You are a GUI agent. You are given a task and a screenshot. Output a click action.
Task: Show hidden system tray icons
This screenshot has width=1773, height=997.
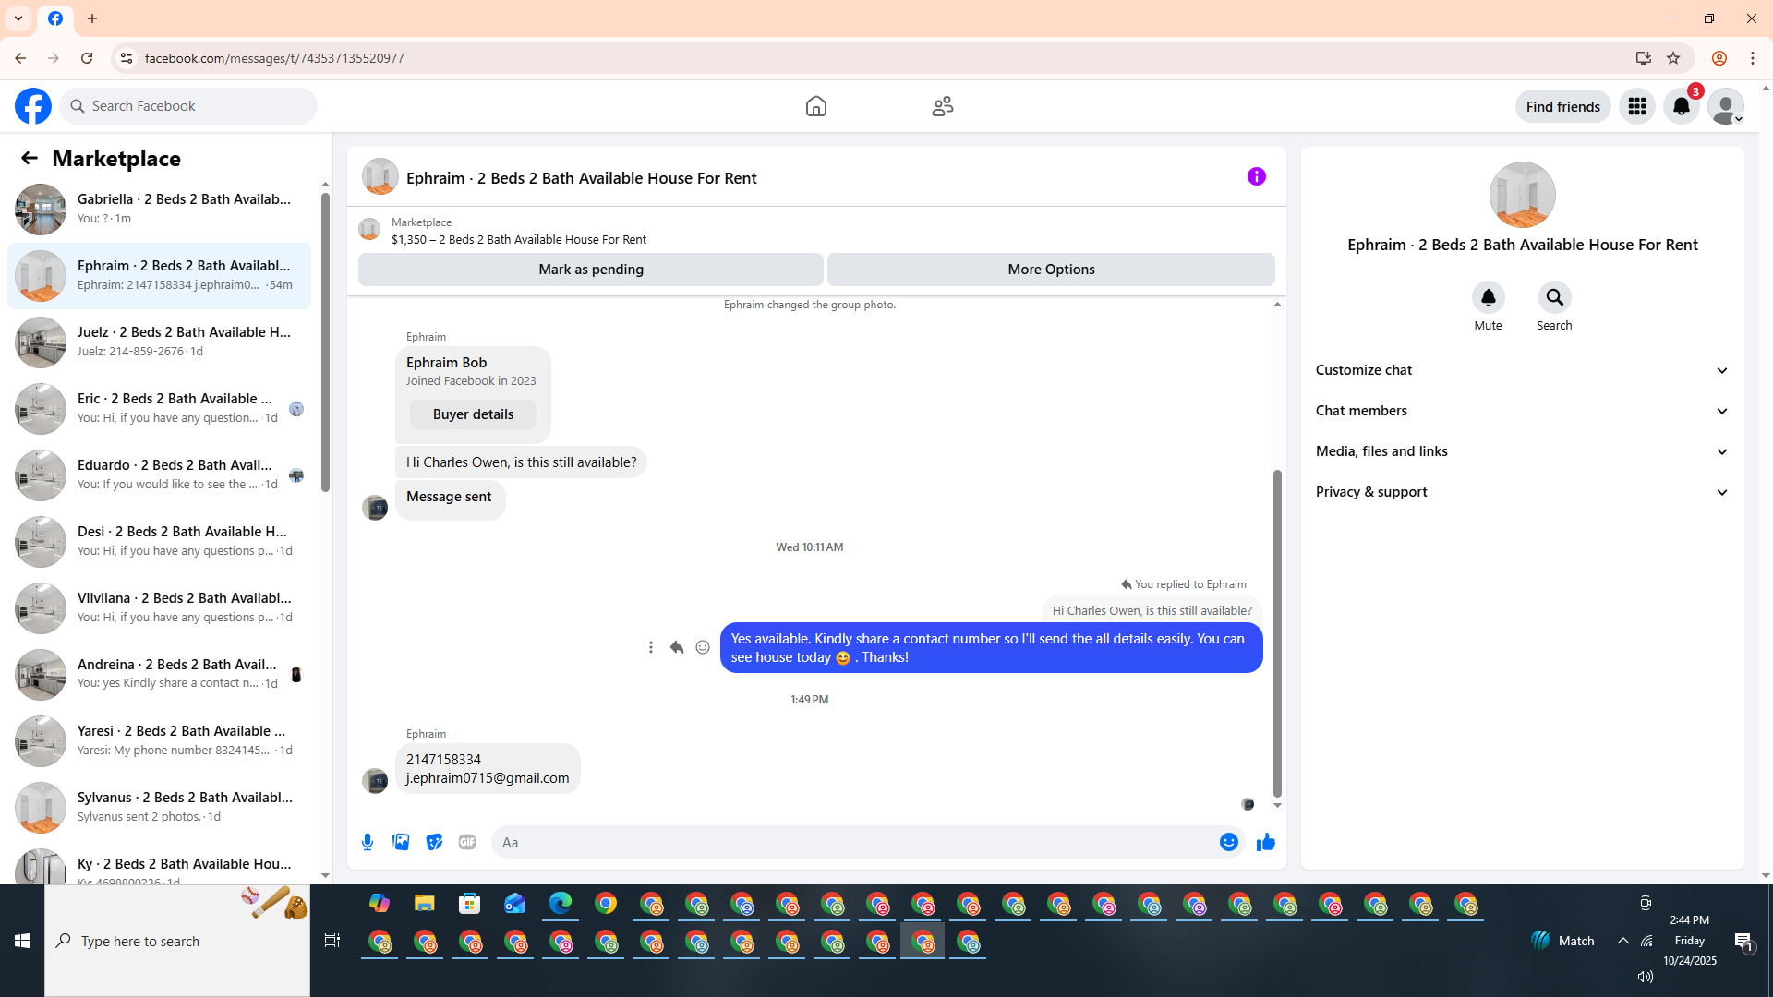(1623, 941)
